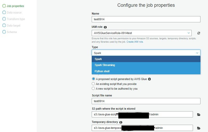Image resolution: width=208 pixels, height=132 pixels.
Task: Click info icon next to proposed script option
Action: pos(149,79)
